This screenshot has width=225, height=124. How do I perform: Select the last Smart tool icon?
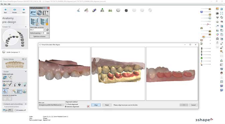pos(24,91)
